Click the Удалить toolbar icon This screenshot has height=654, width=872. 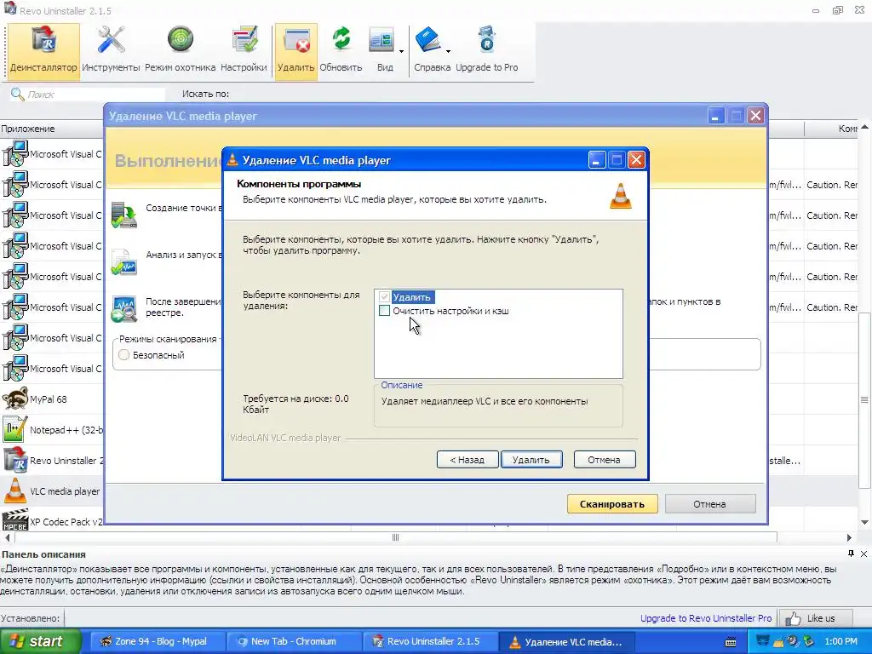coord(295,51)
